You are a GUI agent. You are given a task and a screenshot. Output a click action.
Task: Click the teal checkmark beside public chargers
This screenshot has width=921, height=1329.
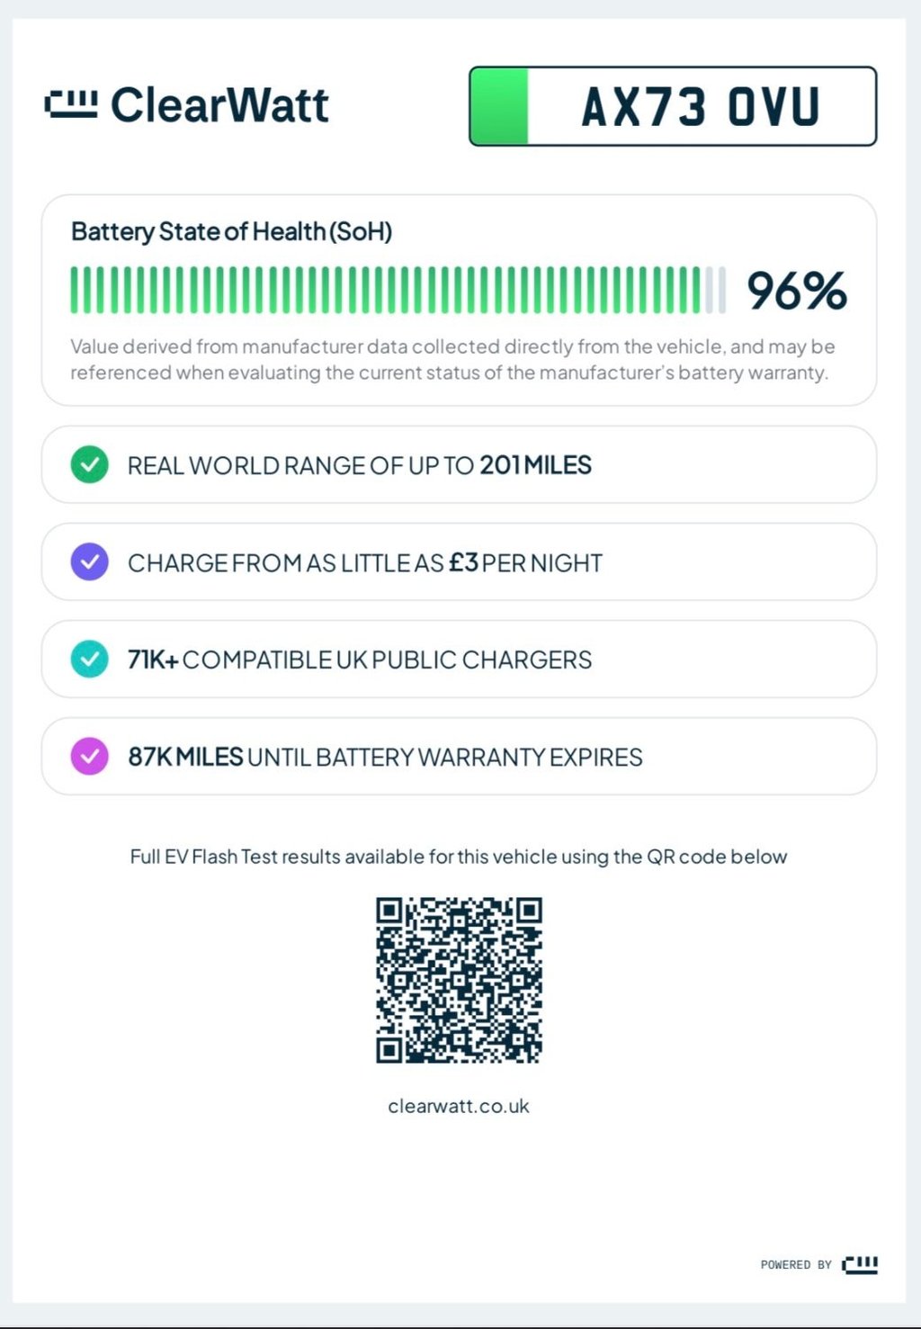pyautogui.click(x=89, y=660)
